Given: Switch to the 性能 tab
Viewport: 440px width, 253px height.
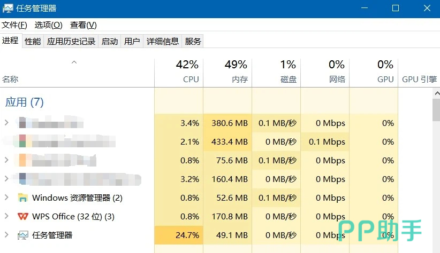Looking at the screenshot, I should [x=33, y=42].
